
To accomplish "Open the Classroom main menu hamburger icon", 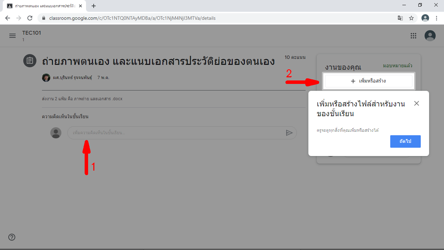I will (12, 36).
